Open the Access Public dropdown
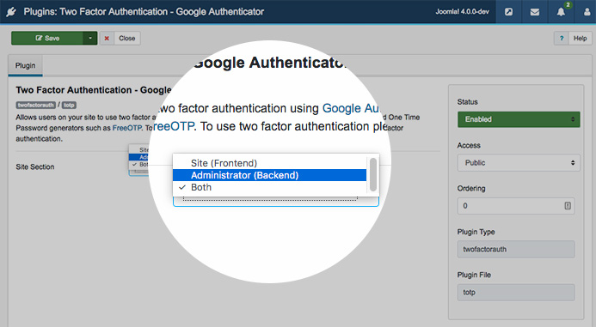 [519, 163]
